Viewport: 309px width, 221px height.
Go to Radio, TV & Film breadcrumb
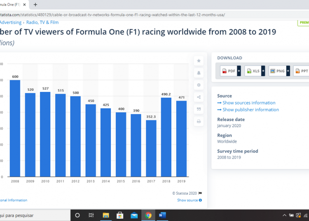point(42,23)
